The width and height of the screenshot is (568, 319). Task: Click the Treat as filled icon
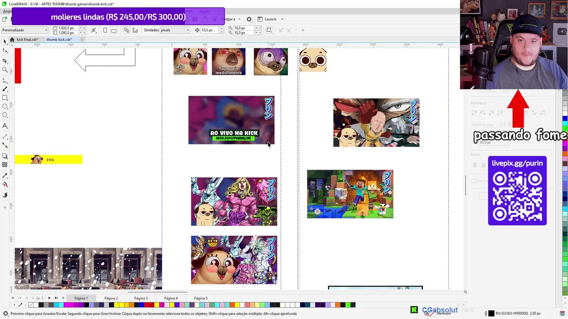click(269, 30)
